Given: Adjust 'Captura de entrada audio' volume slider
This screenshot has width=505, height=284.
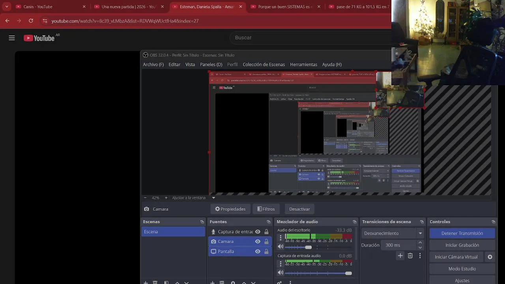Looking at the screenshot, I should [x=318, y=273].
